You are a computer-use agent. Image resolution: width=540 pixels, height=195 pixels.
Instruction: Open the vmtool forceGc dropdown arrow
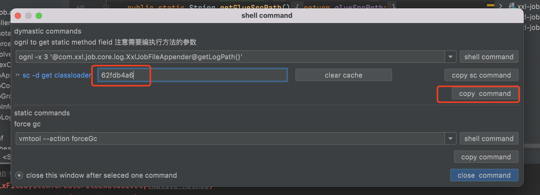click(x=451, y=139)
